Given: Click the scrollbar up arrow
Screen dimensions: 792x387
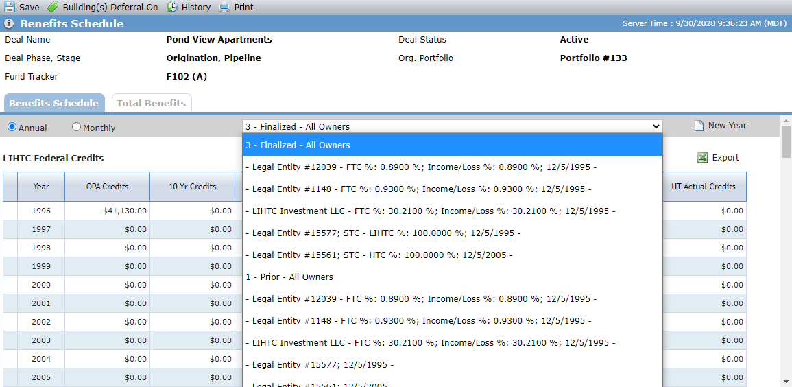Looking at the screenshot, I should click(786, 119).
